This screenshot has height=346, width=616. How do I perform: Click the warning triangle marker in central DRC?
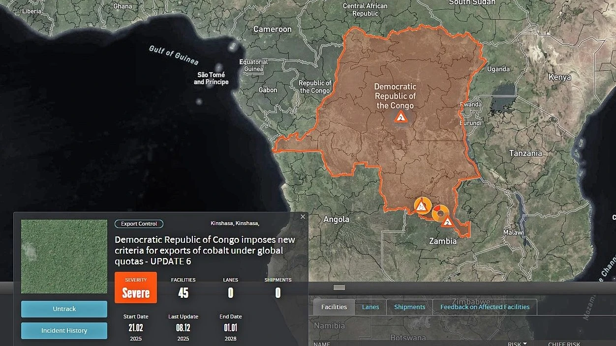[x=401, y=117]
